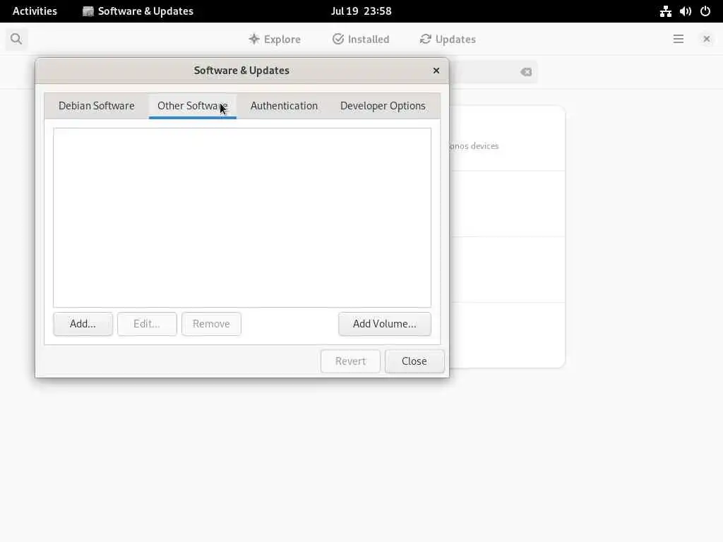
Task: Open the clock showing Jul 19 23:58
Action: pos(361,11)
